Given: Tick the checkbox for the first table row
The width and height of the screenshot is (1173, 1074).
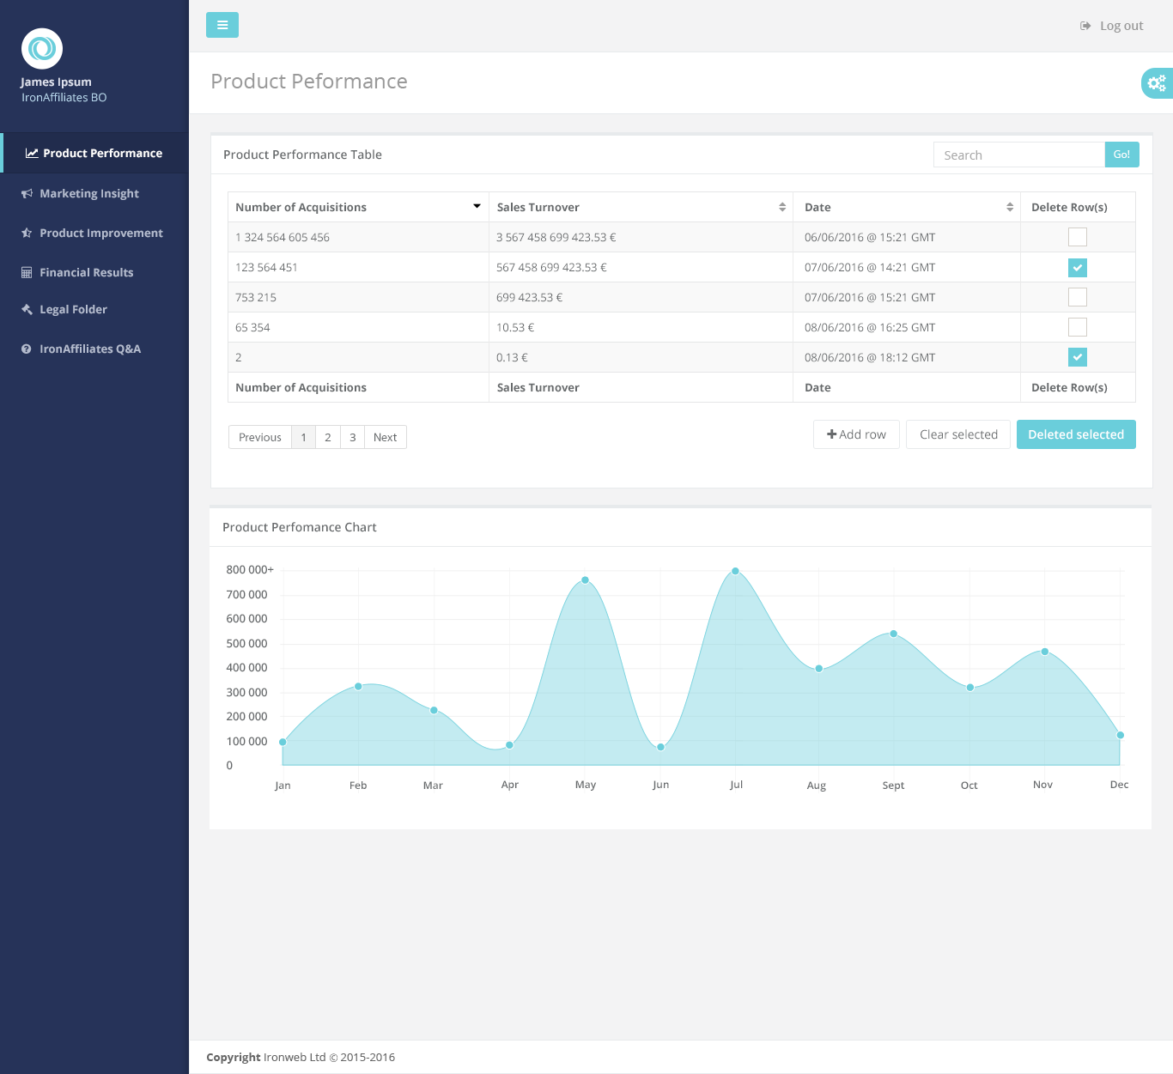Looking at the screenshot, I should [x=1077, y=237].
